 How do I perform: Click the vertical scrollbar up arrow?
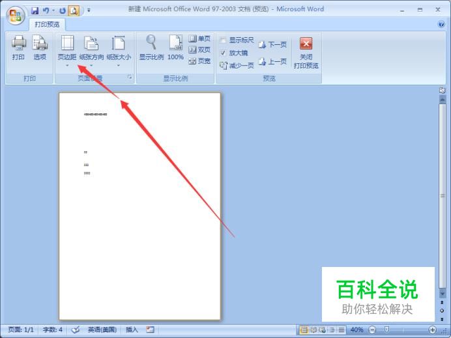click(443, 100)
